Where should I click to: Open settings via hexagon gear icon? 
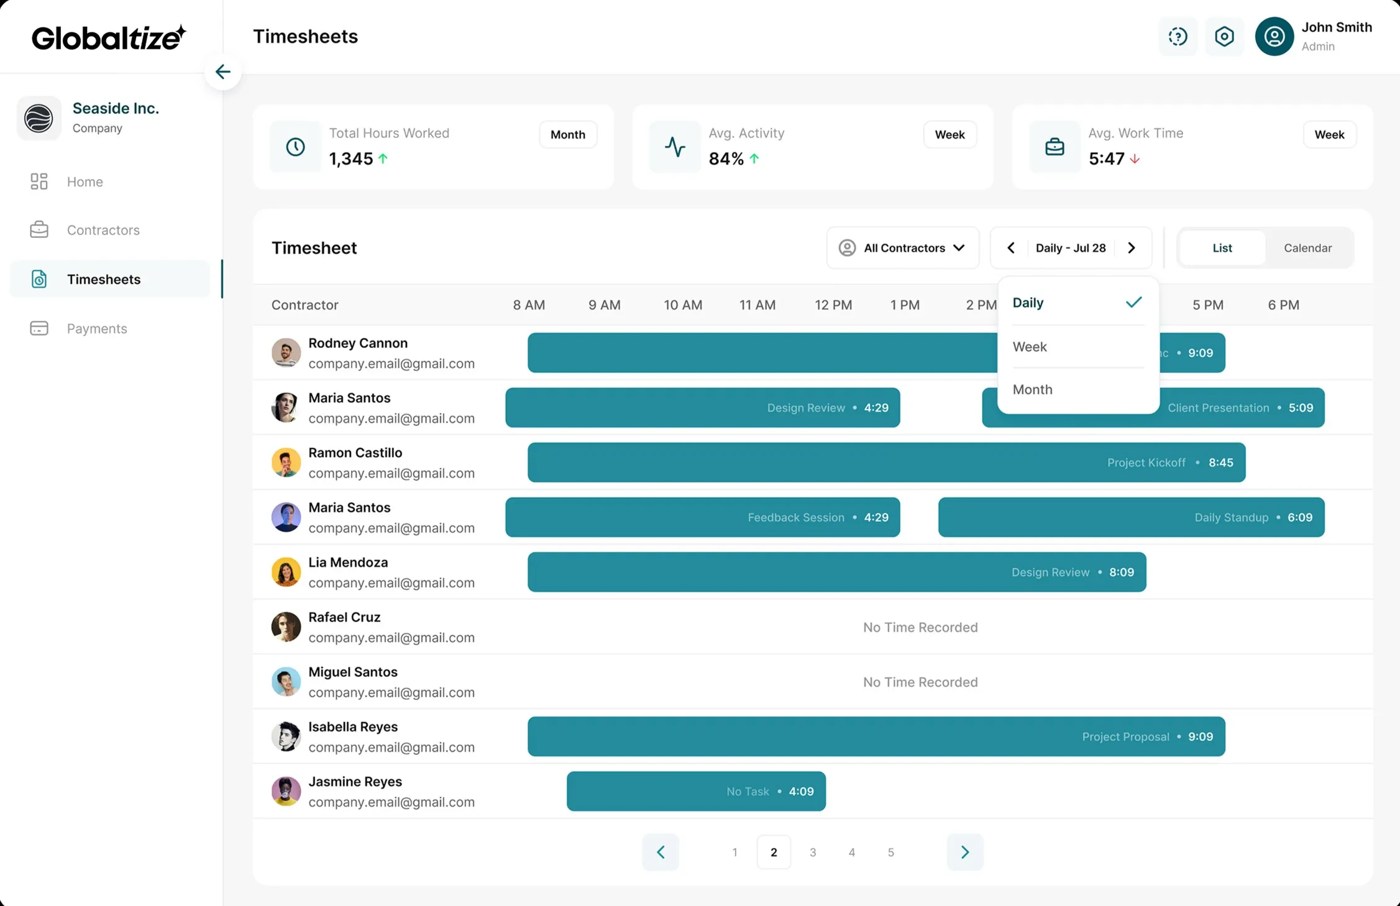1224,37
